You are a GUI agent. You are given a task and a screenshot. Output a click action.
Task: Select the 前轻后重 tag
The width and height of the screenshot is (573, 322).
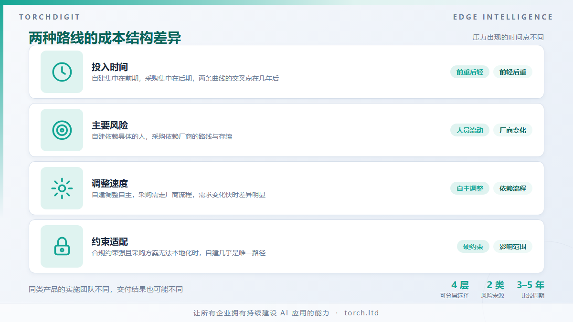pyautogui.click(x=513, y=72)
